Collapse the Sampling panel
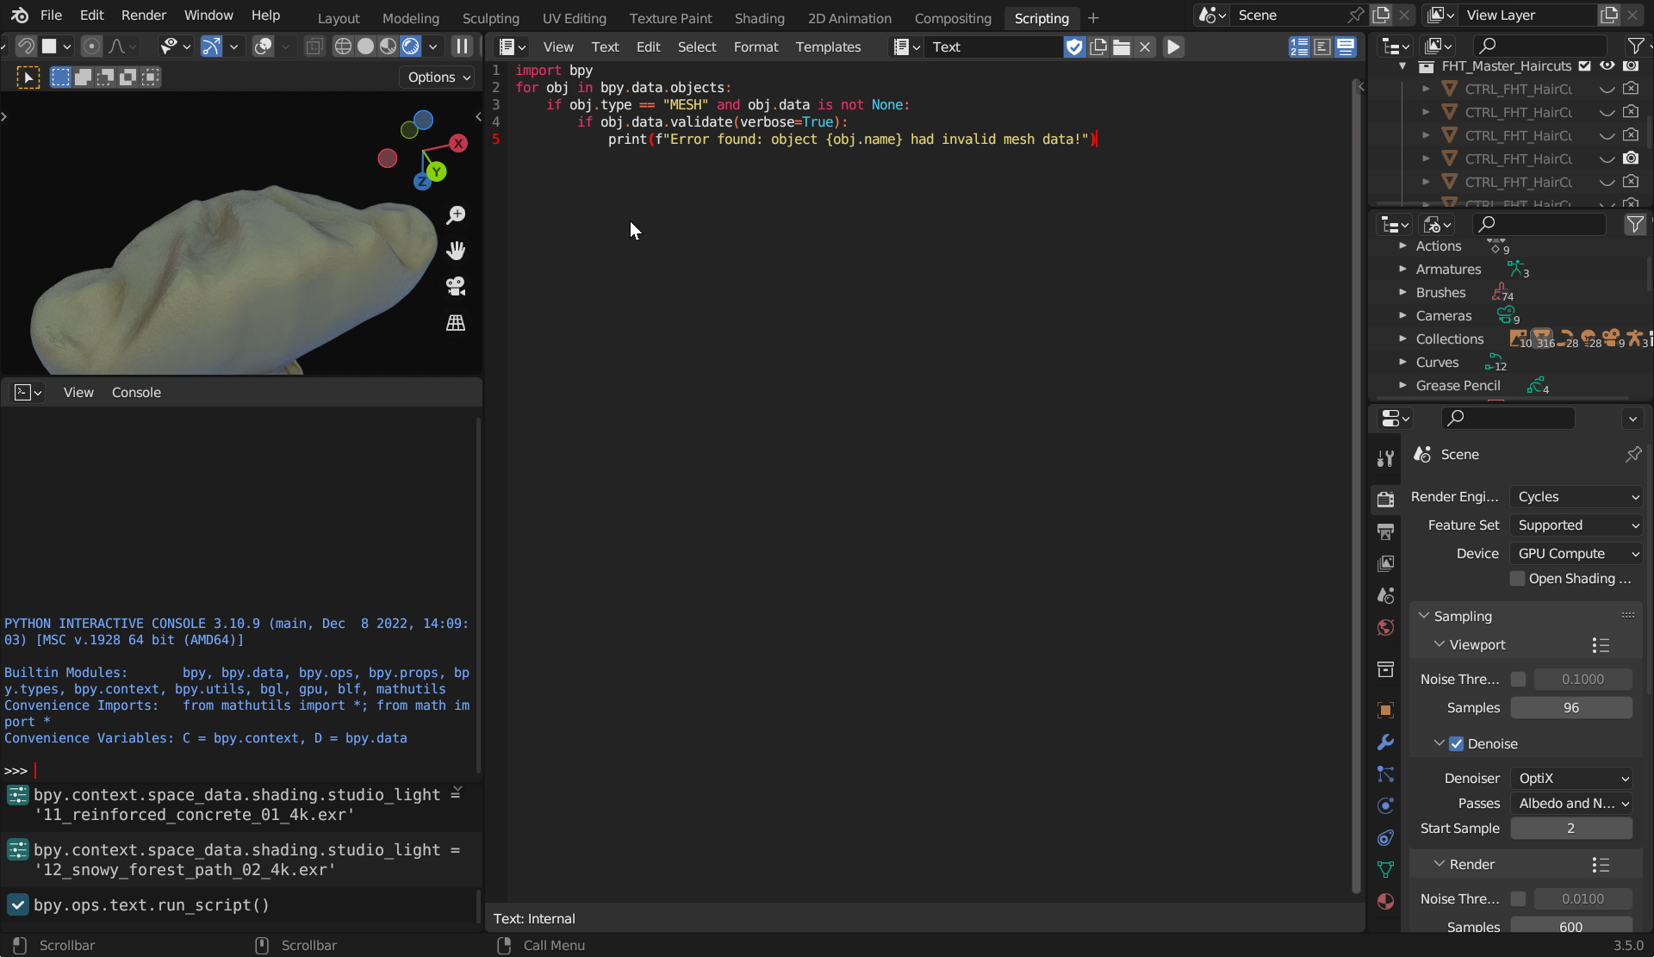The width and height of the screenshot is (1654, 957). click(x=1424, y=616)
